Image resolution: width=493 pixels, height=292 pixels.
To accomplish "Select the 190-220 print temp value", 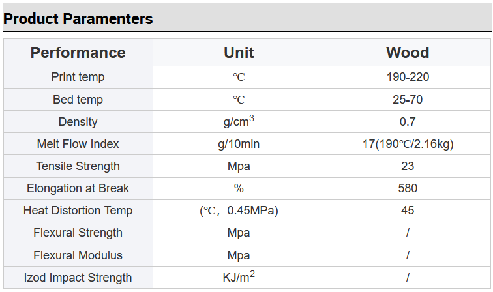I will click(408, 77).
